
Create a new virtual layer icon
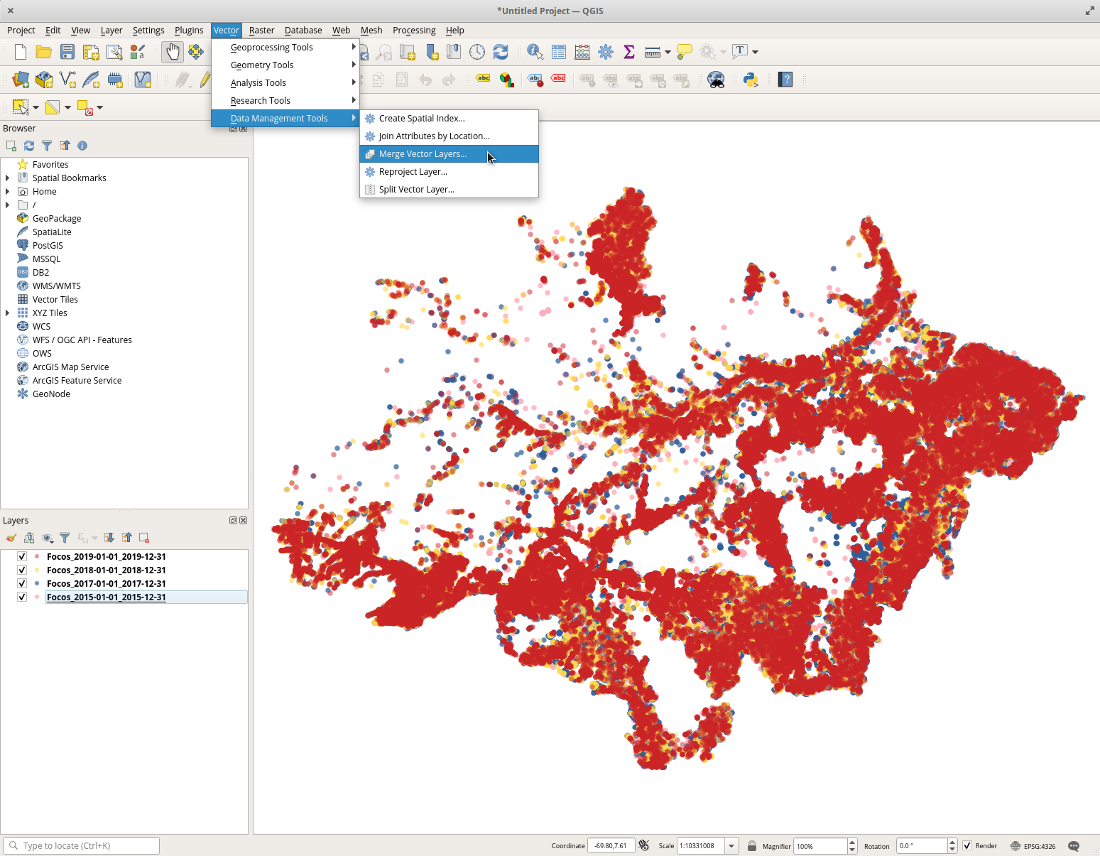(x=143, y=80)
